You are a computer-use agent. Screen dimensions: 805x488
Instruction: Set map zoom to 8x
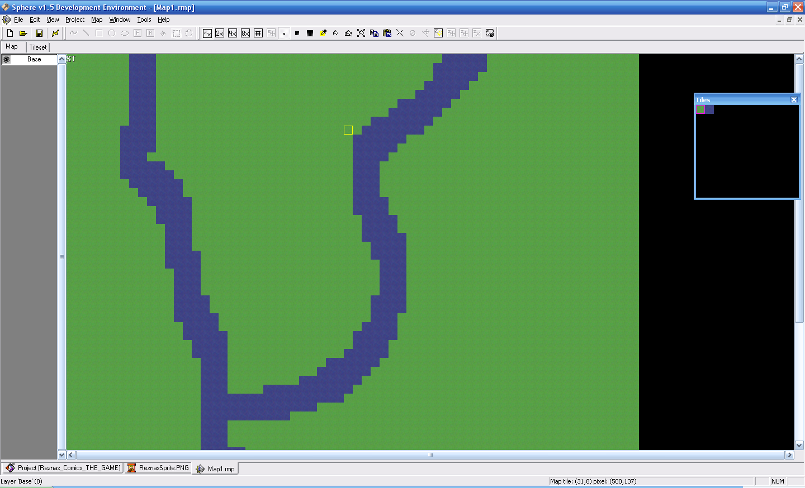(x=245, y=33)
